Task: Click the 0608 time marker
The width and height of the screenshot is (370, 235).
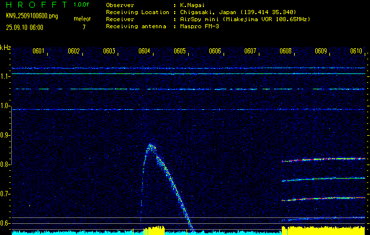Action: coord(285,51)
